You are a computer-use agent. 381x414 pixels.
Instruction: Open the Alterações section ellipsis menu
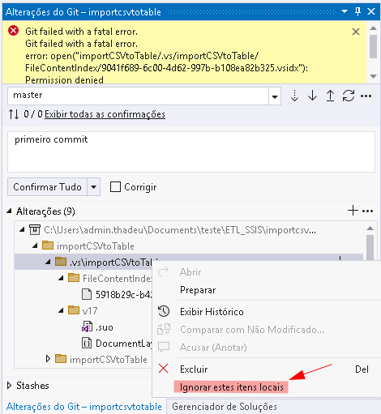[x=367, y=211]
